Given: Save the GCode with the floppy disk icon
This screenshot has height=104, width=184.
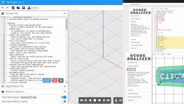Looking at the screenshot, I should click(24, 8).
